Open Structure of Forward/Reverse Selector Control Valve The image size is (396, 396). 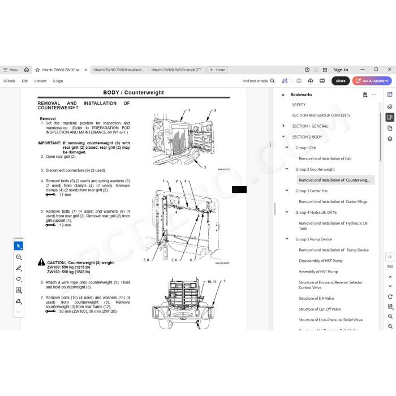330,285
